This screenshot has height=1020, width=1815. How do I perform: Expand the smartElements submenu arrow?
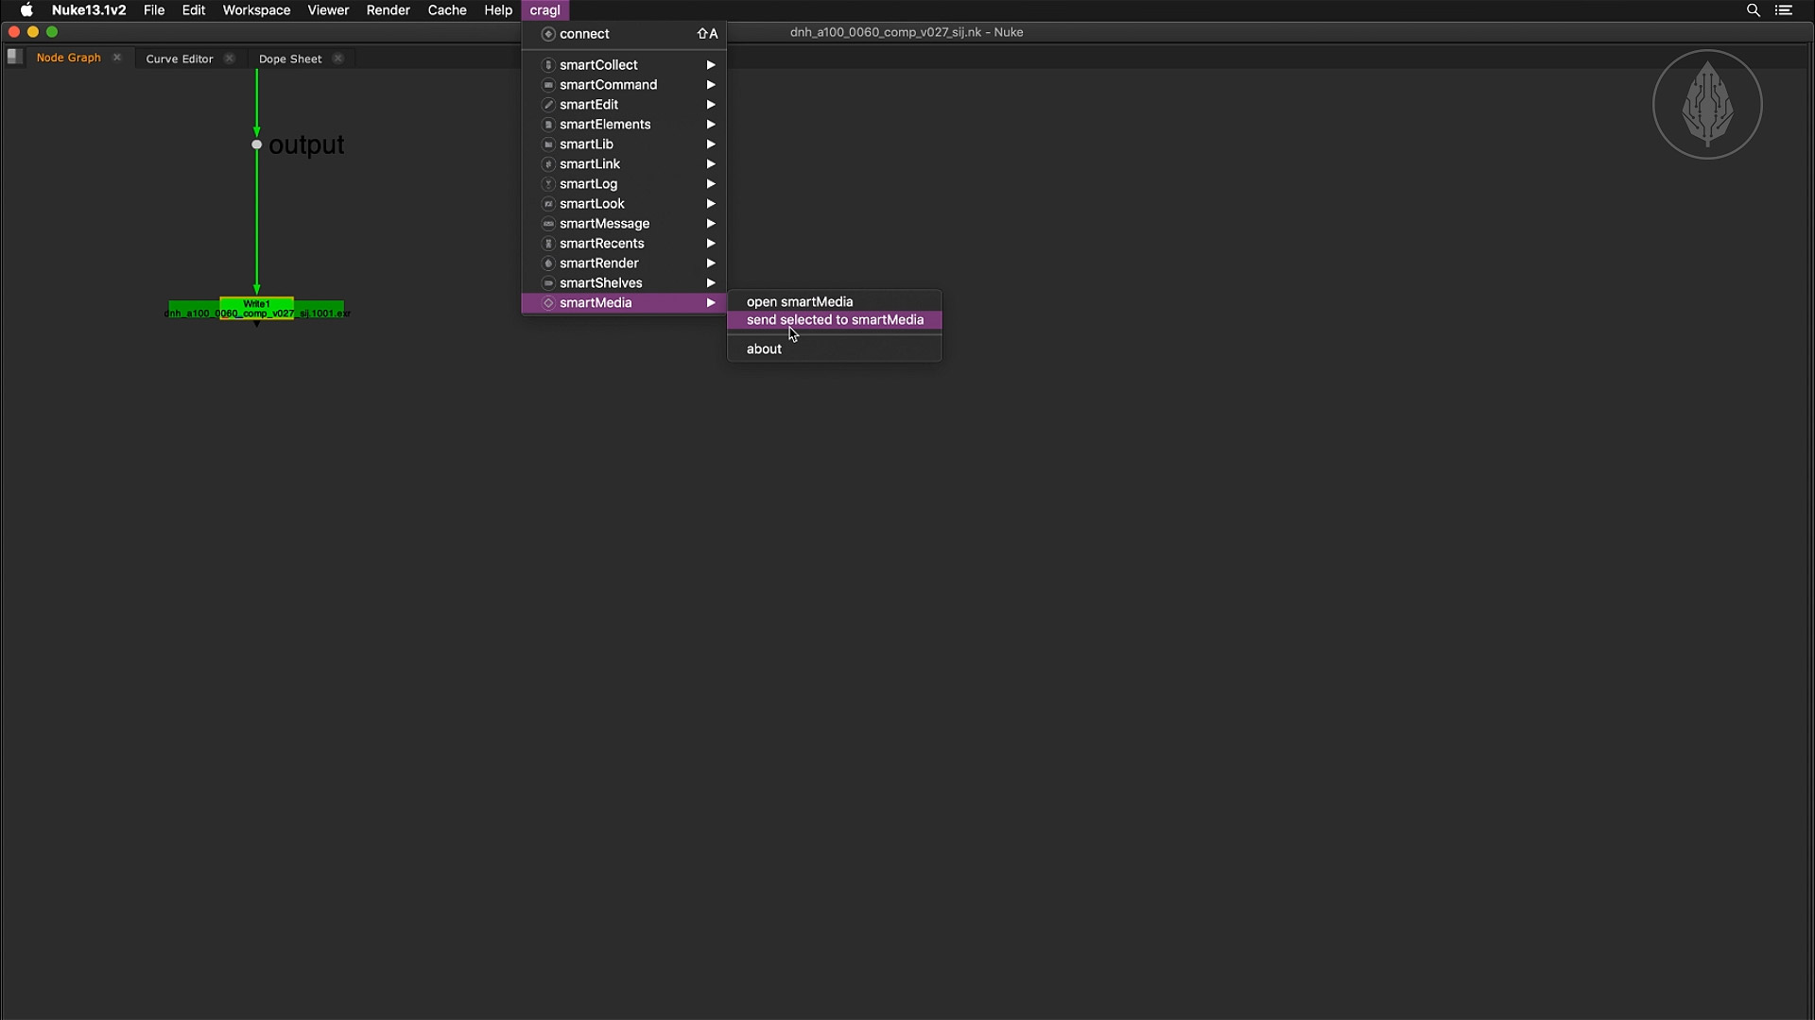click(x=711, y=125)
